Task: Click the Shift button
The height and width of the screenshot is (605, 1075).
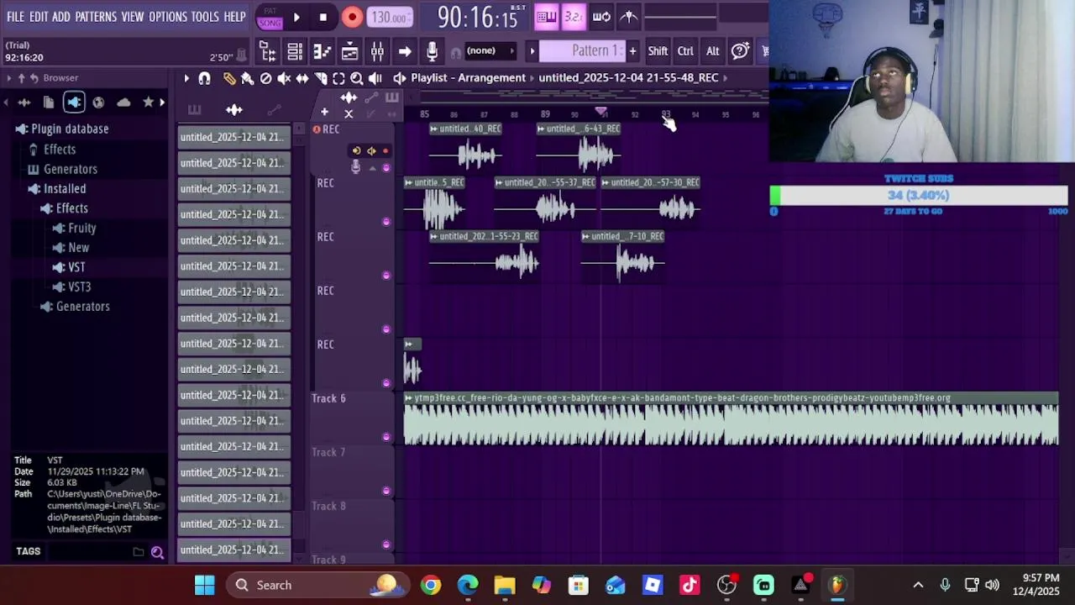Action: [x=658, y=51]
